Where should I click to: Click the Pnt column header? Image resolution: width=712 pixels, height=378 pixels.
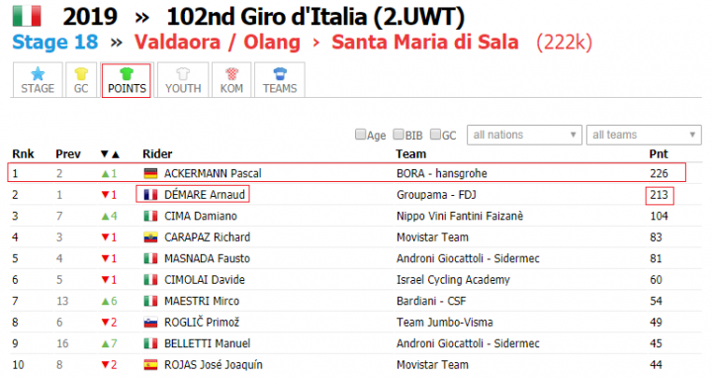(x=659, y=154)
